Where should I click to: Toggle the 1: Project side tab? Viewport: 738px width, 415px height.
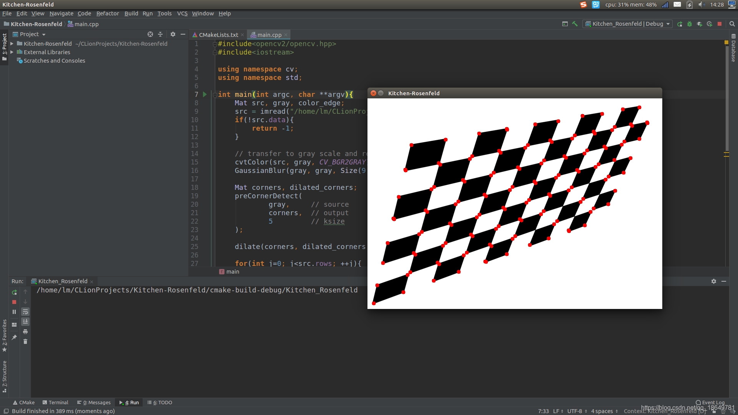4,46
